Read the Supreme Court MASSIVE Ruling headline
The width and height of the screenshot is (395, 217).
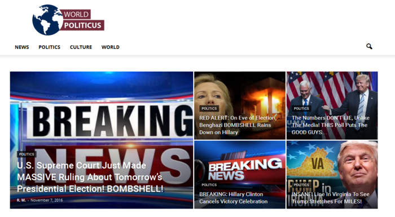click(90, 177)
